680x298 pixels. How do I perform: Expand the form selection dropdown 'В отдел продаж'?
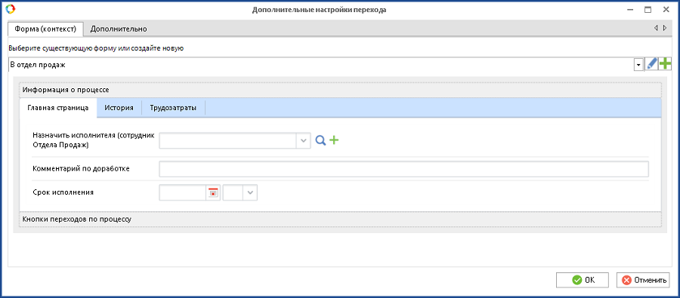click(638, 65)
